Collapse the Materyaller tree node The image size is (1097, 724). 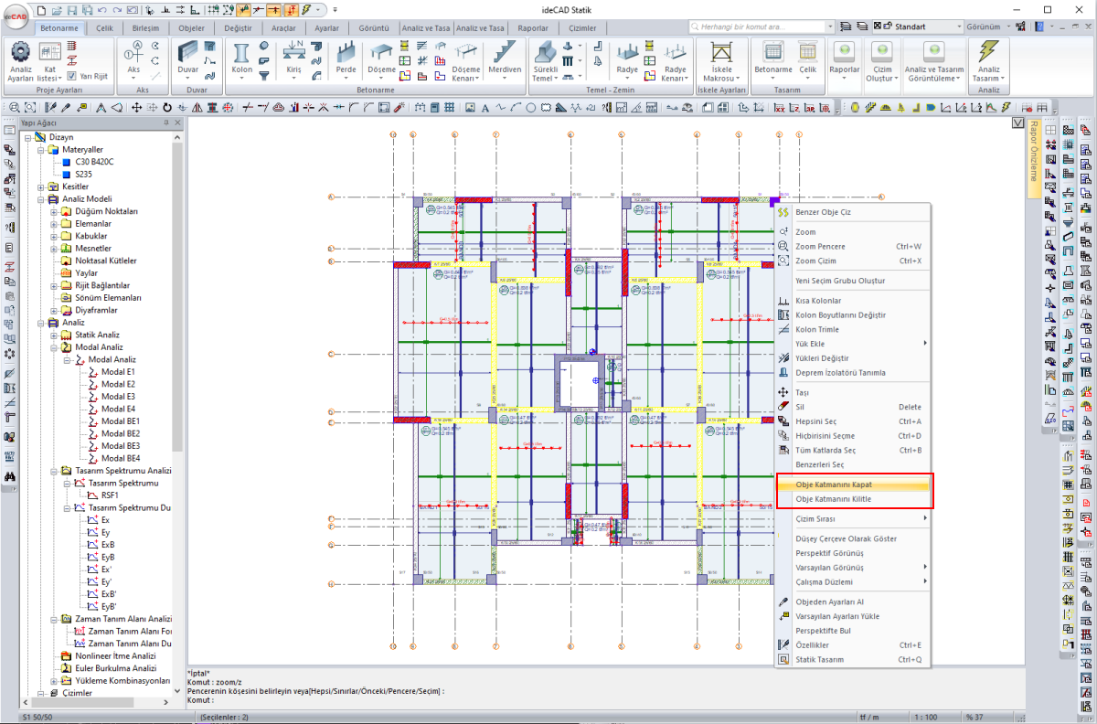[41, 149]
